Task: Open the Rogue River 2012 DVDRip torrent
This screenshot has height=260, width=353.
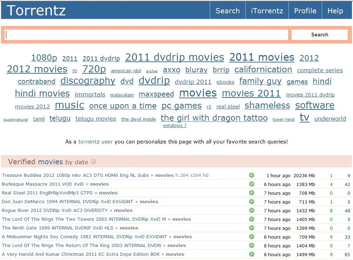Action: point(55,210)
